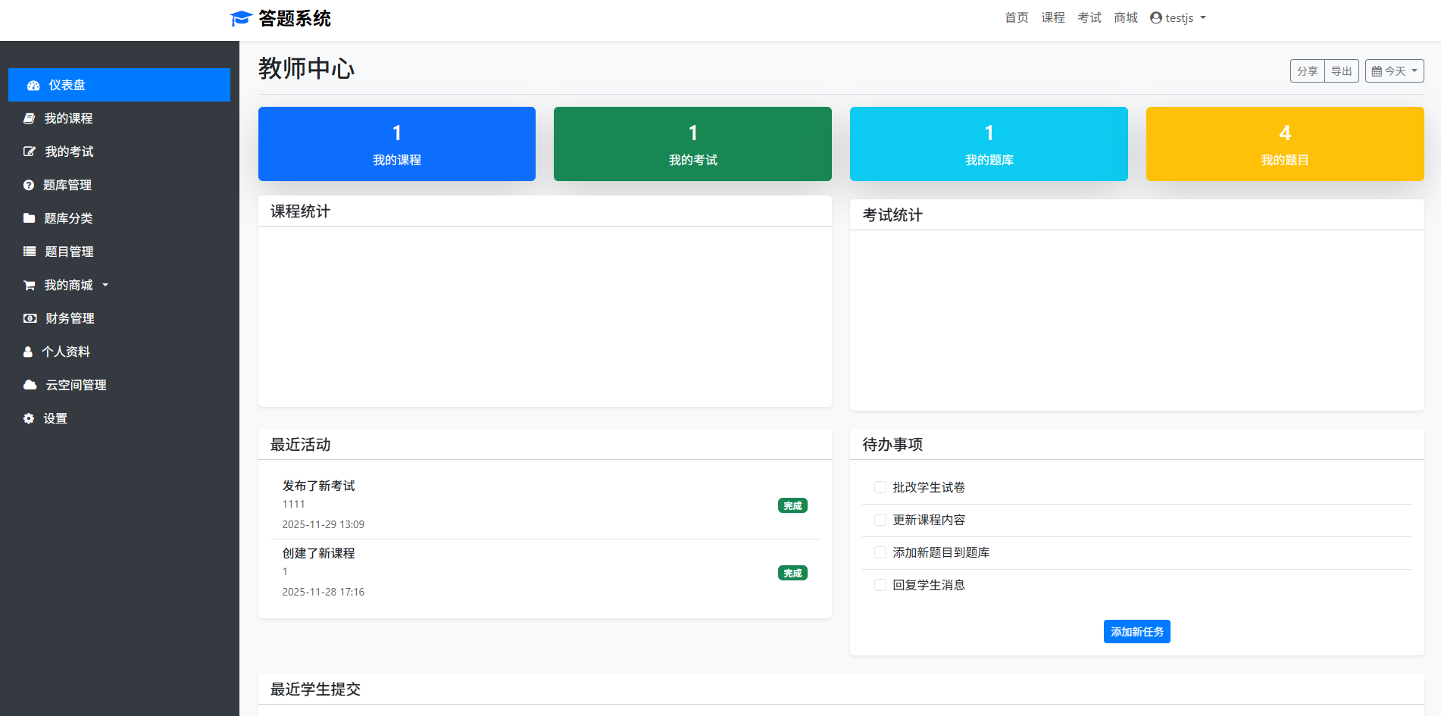Tick the 更新课程内容 checkbox
Screen dimensions: 1441x716
tap(880, 520)
